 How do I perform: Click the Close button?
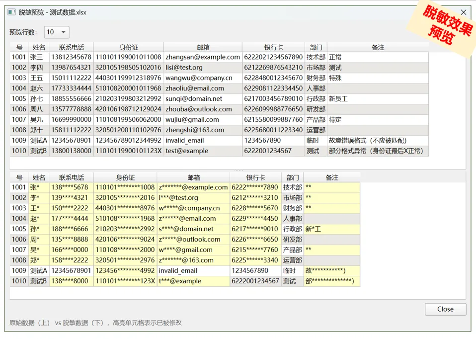pos(445,309)
